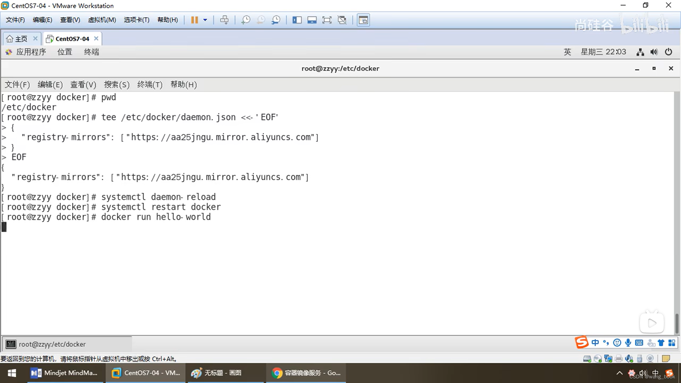Close the 主页 tab
681x383 pixels.
pos(35,38)
